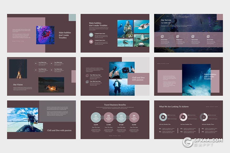
Task: Click the first Your Title Goes Here icon
Action: pos(87,76)
